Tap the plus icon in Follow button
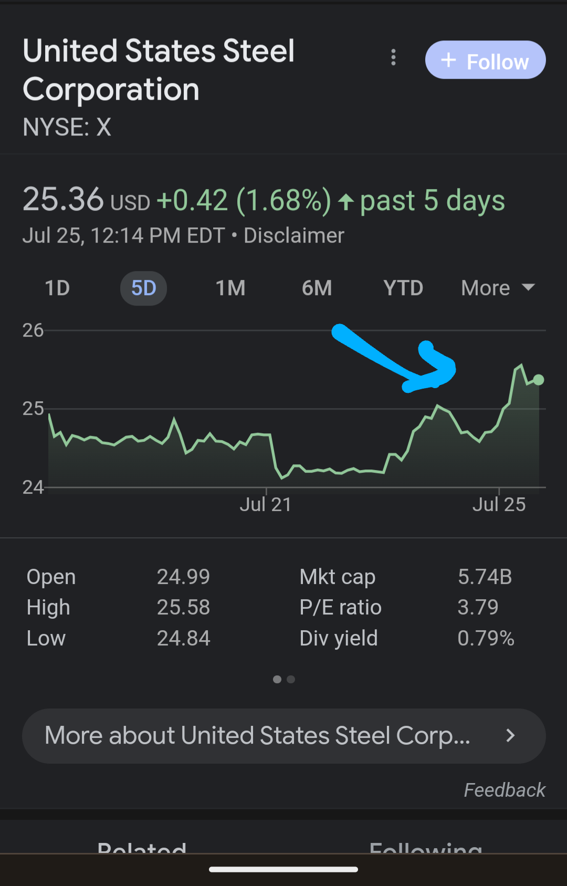This screenshot has width=567, height=886. tap(448, 60)
